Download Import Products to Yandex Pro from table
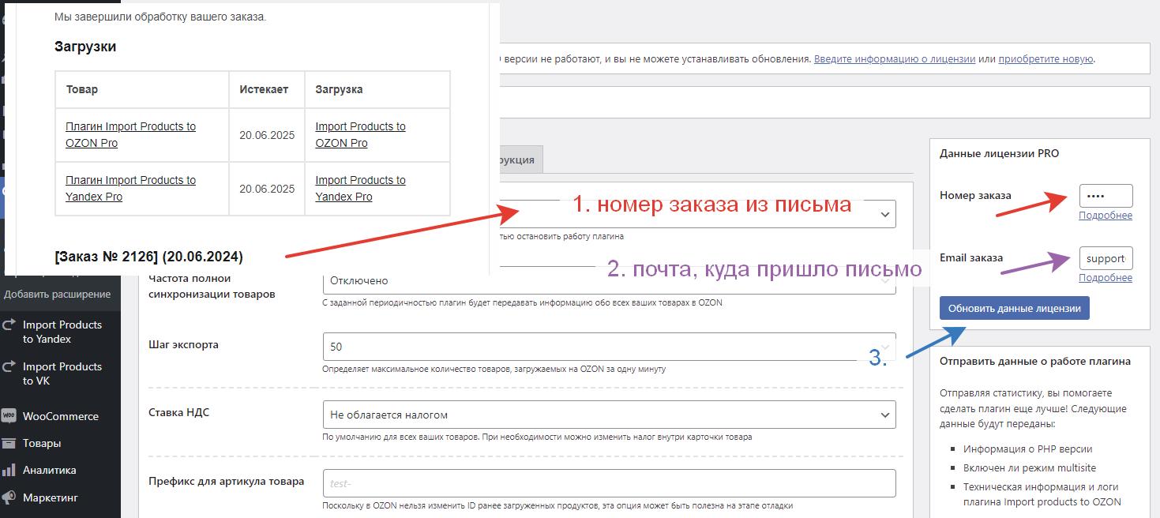Screen dimensions: 1160x518 coord(360,188)
